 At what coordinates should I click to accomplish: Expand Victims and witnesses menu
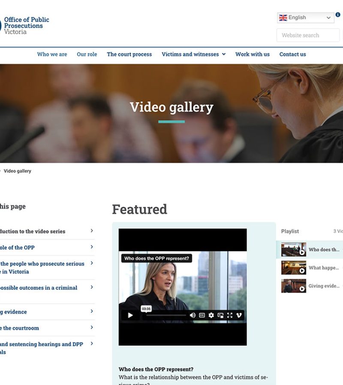193,54
